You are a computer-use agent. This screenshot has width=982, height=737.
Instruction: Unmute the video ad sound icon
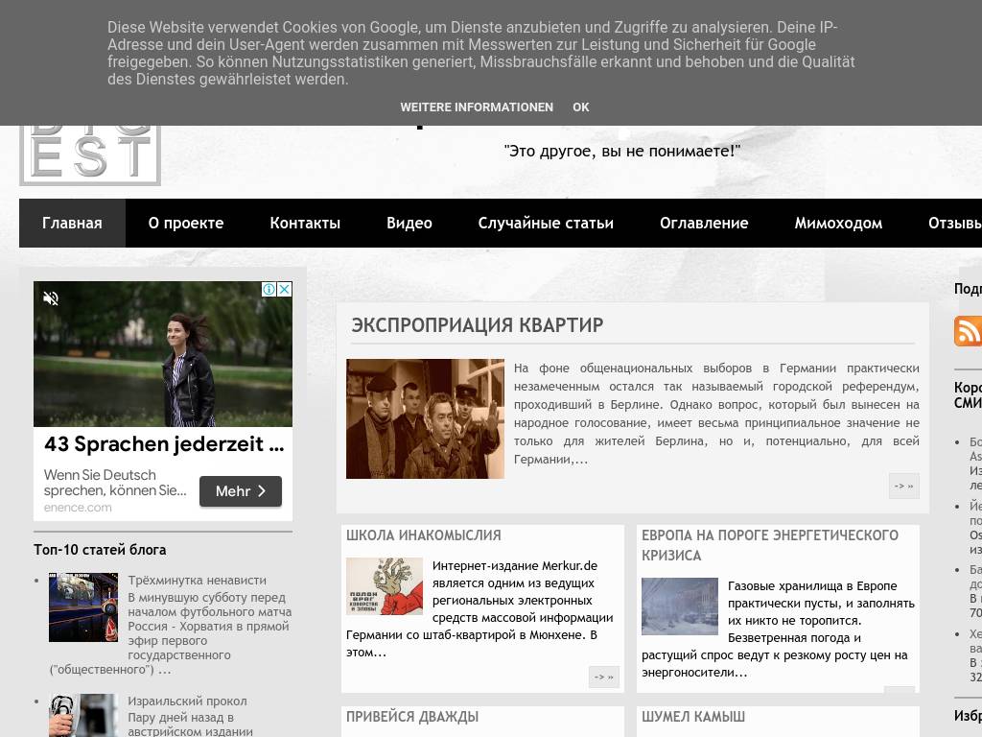tap(51, 298)
